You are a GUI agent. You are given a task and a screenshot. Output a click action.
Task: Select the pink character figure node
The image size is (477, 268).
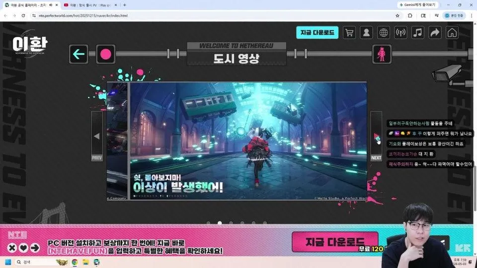[382, 54]
